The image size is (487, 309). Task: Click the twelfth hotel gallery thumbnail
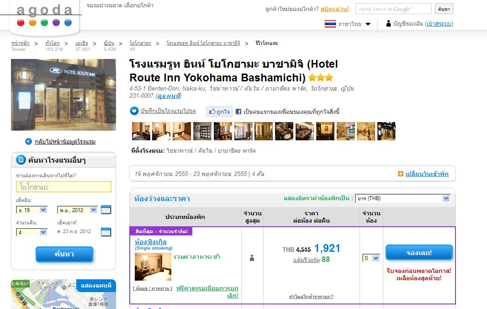pos(366,131)
